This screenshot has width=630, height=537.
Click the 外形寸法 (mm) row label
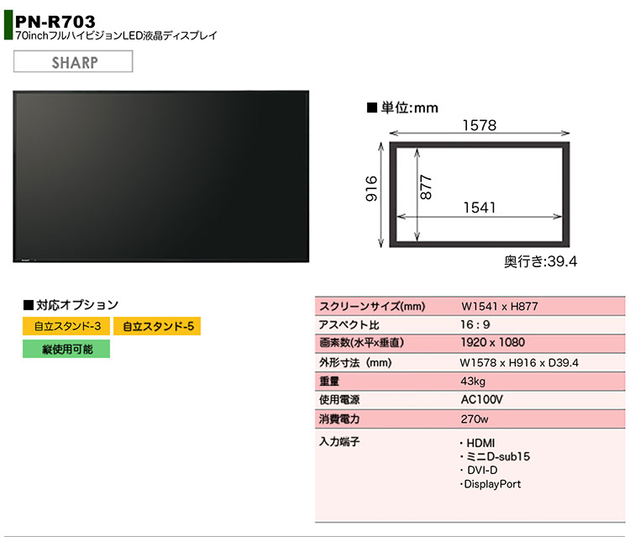pyautogui.click(x=355, y=362)
